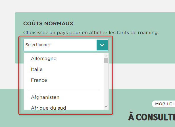Click the empty space right of Allemagne
Viewport: 175px width, 127px height.
(80, 59)
